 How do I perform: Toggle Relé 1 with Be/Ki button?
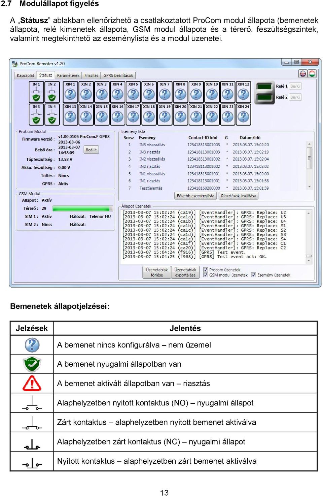tap(295, 86)
